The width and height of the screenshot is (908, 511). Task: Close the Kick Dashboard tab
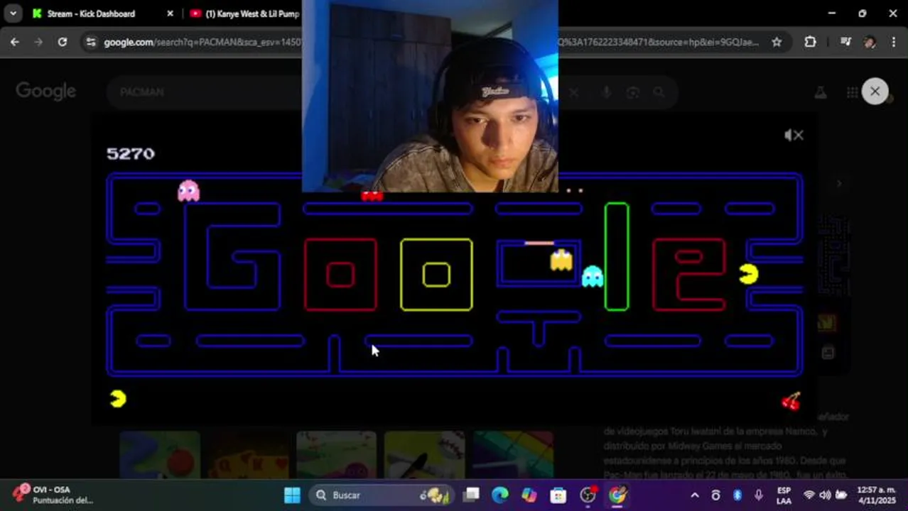170,13
